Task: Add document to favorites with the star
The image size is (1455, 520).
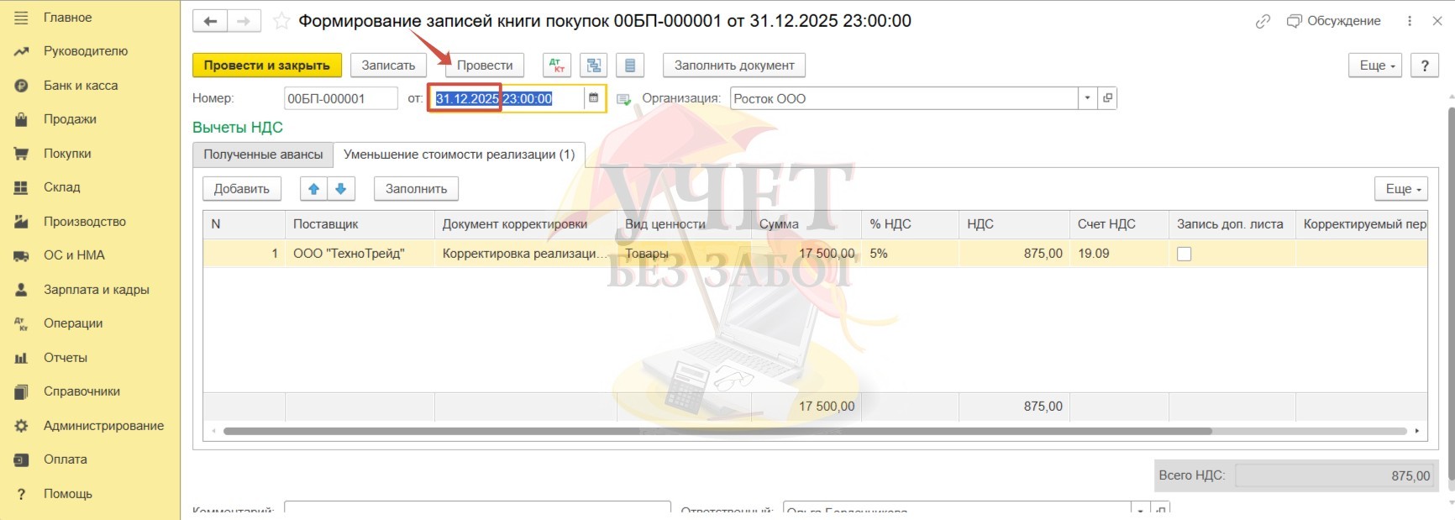Action: coord(281,21)
